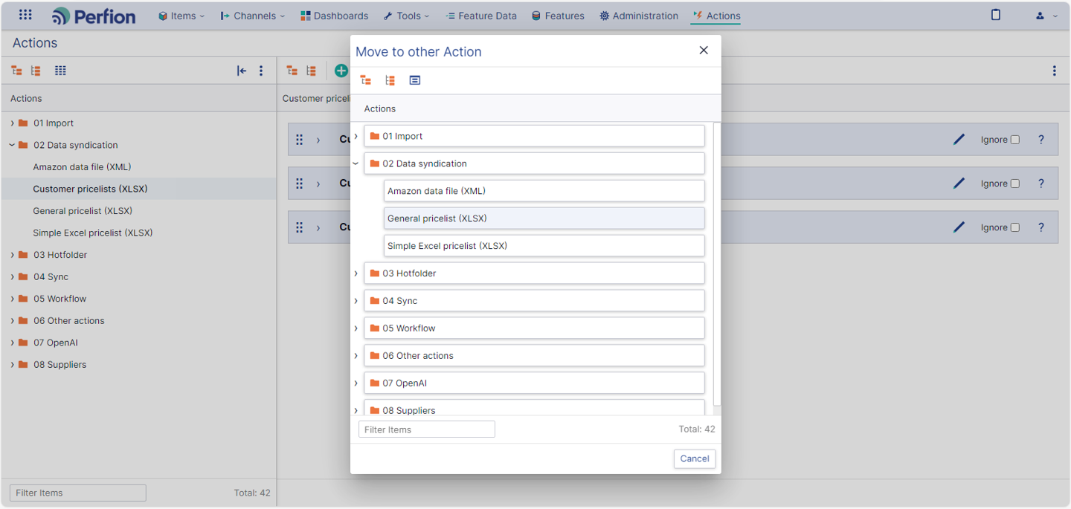Open the Features page
The height and width of the screenshot is (509, 1071).
558,16
